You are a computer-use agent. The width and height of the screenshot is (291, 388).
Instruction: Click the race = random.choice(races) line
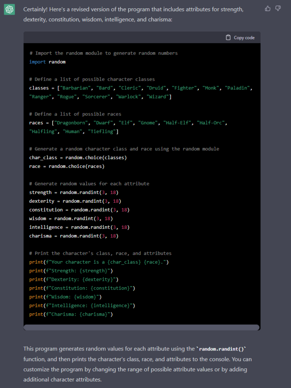point(67,166)
